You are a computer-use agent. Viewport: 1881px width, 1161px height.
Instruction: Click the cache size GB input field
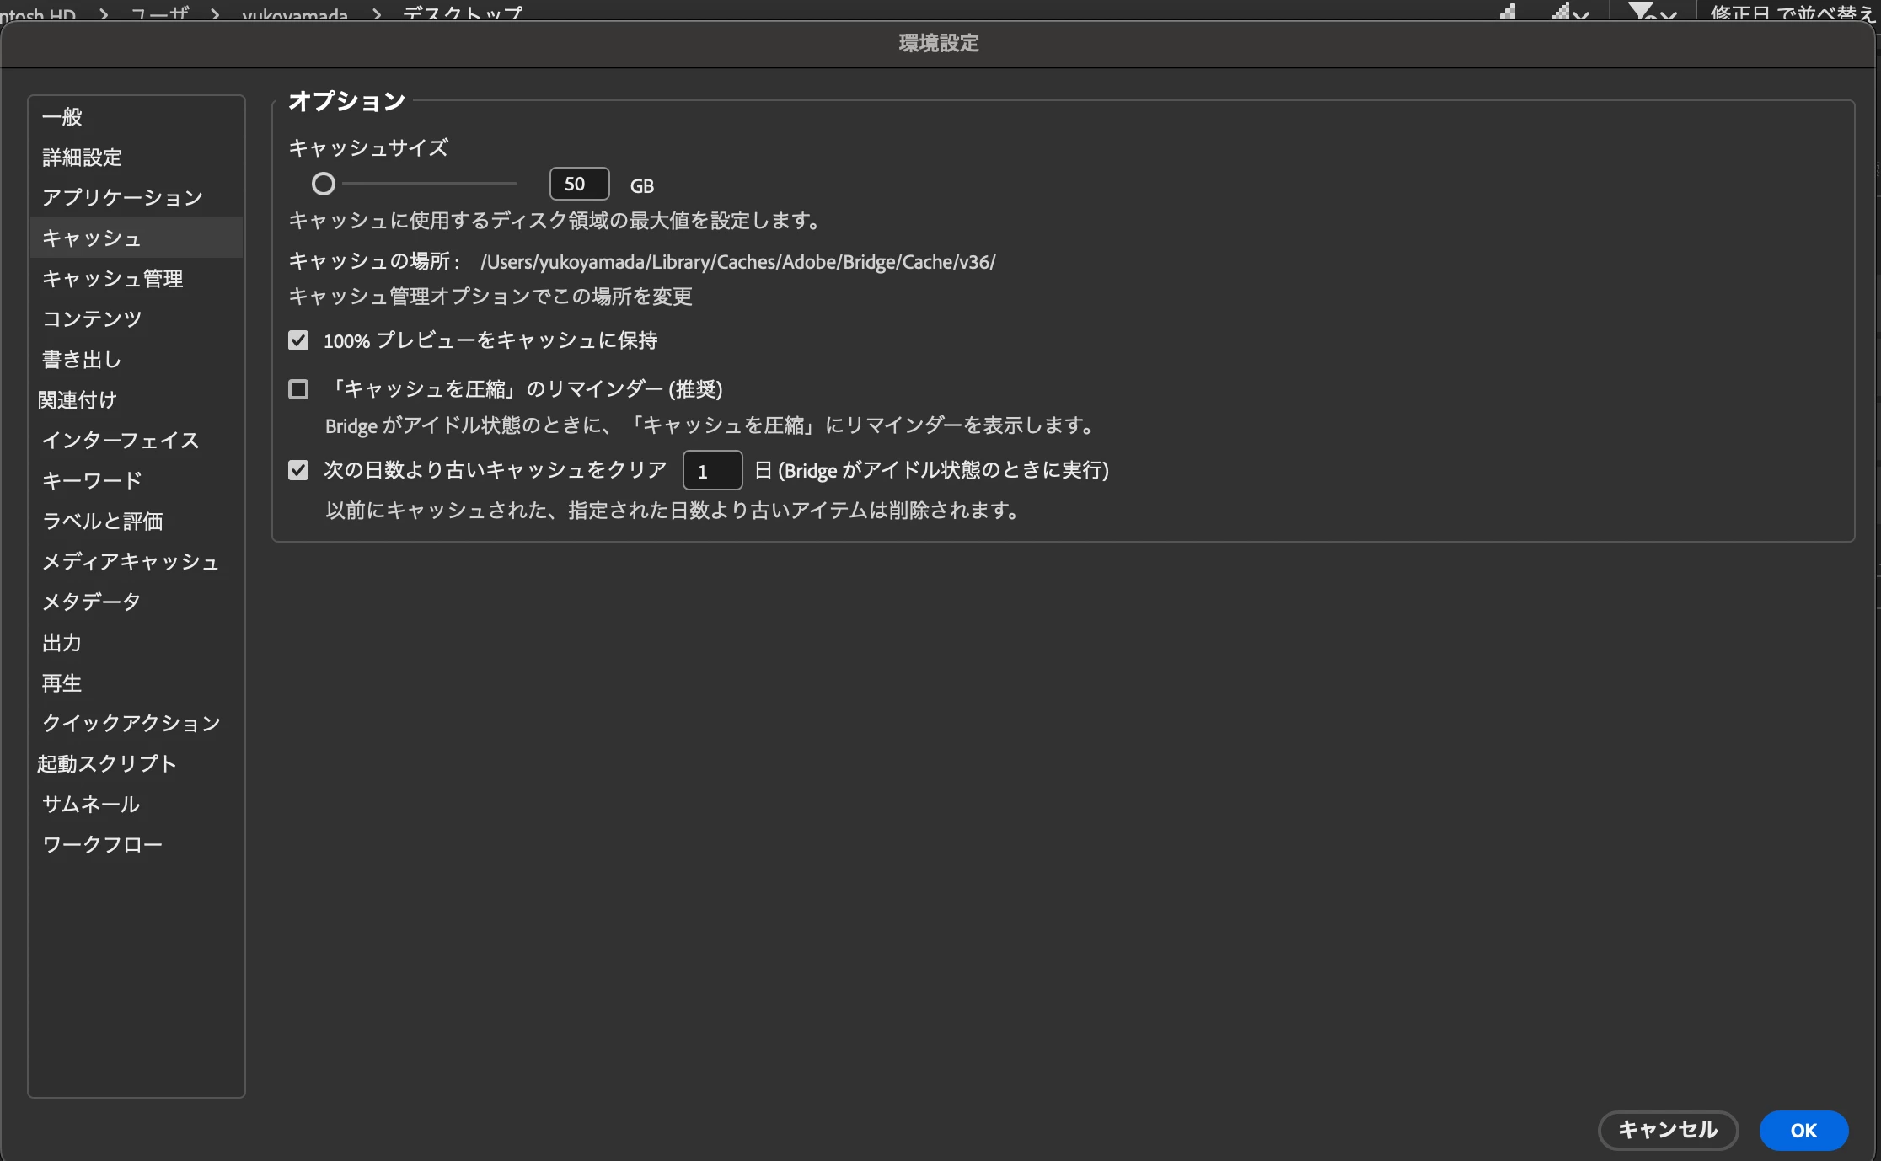[579, 184]
